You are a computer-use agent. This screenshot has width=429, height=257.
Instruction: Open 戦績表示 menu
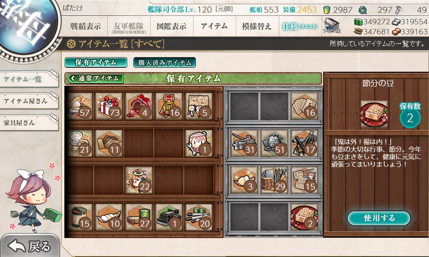click(x=85, y=26)
